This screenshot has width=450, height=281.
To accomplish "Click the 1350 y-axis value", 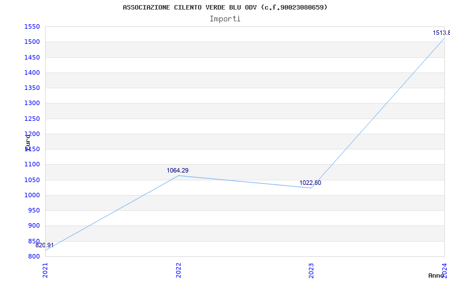I will coord(32,88).
